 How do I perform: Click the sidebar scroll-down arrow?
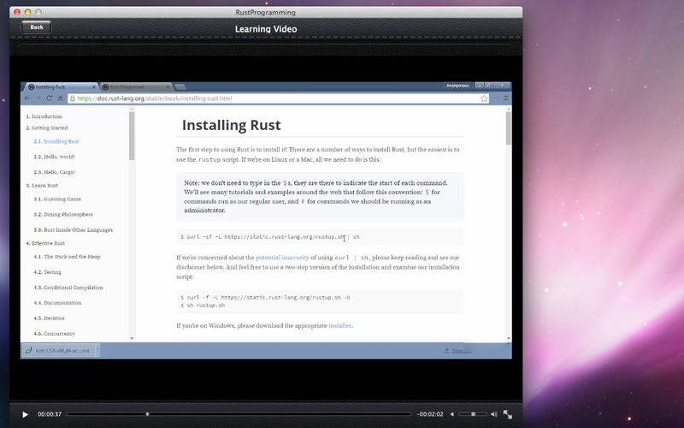point(132,338)
